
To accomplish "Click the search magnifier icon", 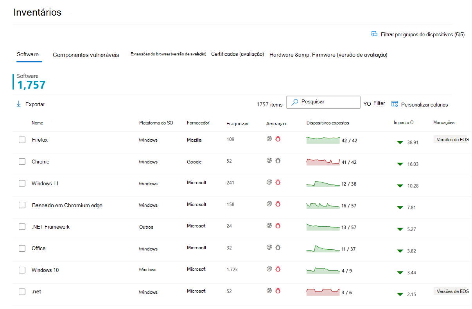I will 295,102.
